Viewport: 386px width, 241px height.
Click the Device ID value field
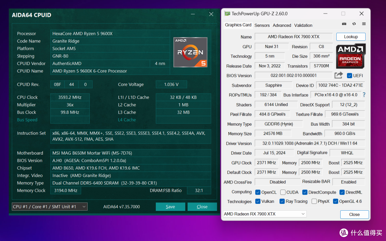(x=341, y=85)
